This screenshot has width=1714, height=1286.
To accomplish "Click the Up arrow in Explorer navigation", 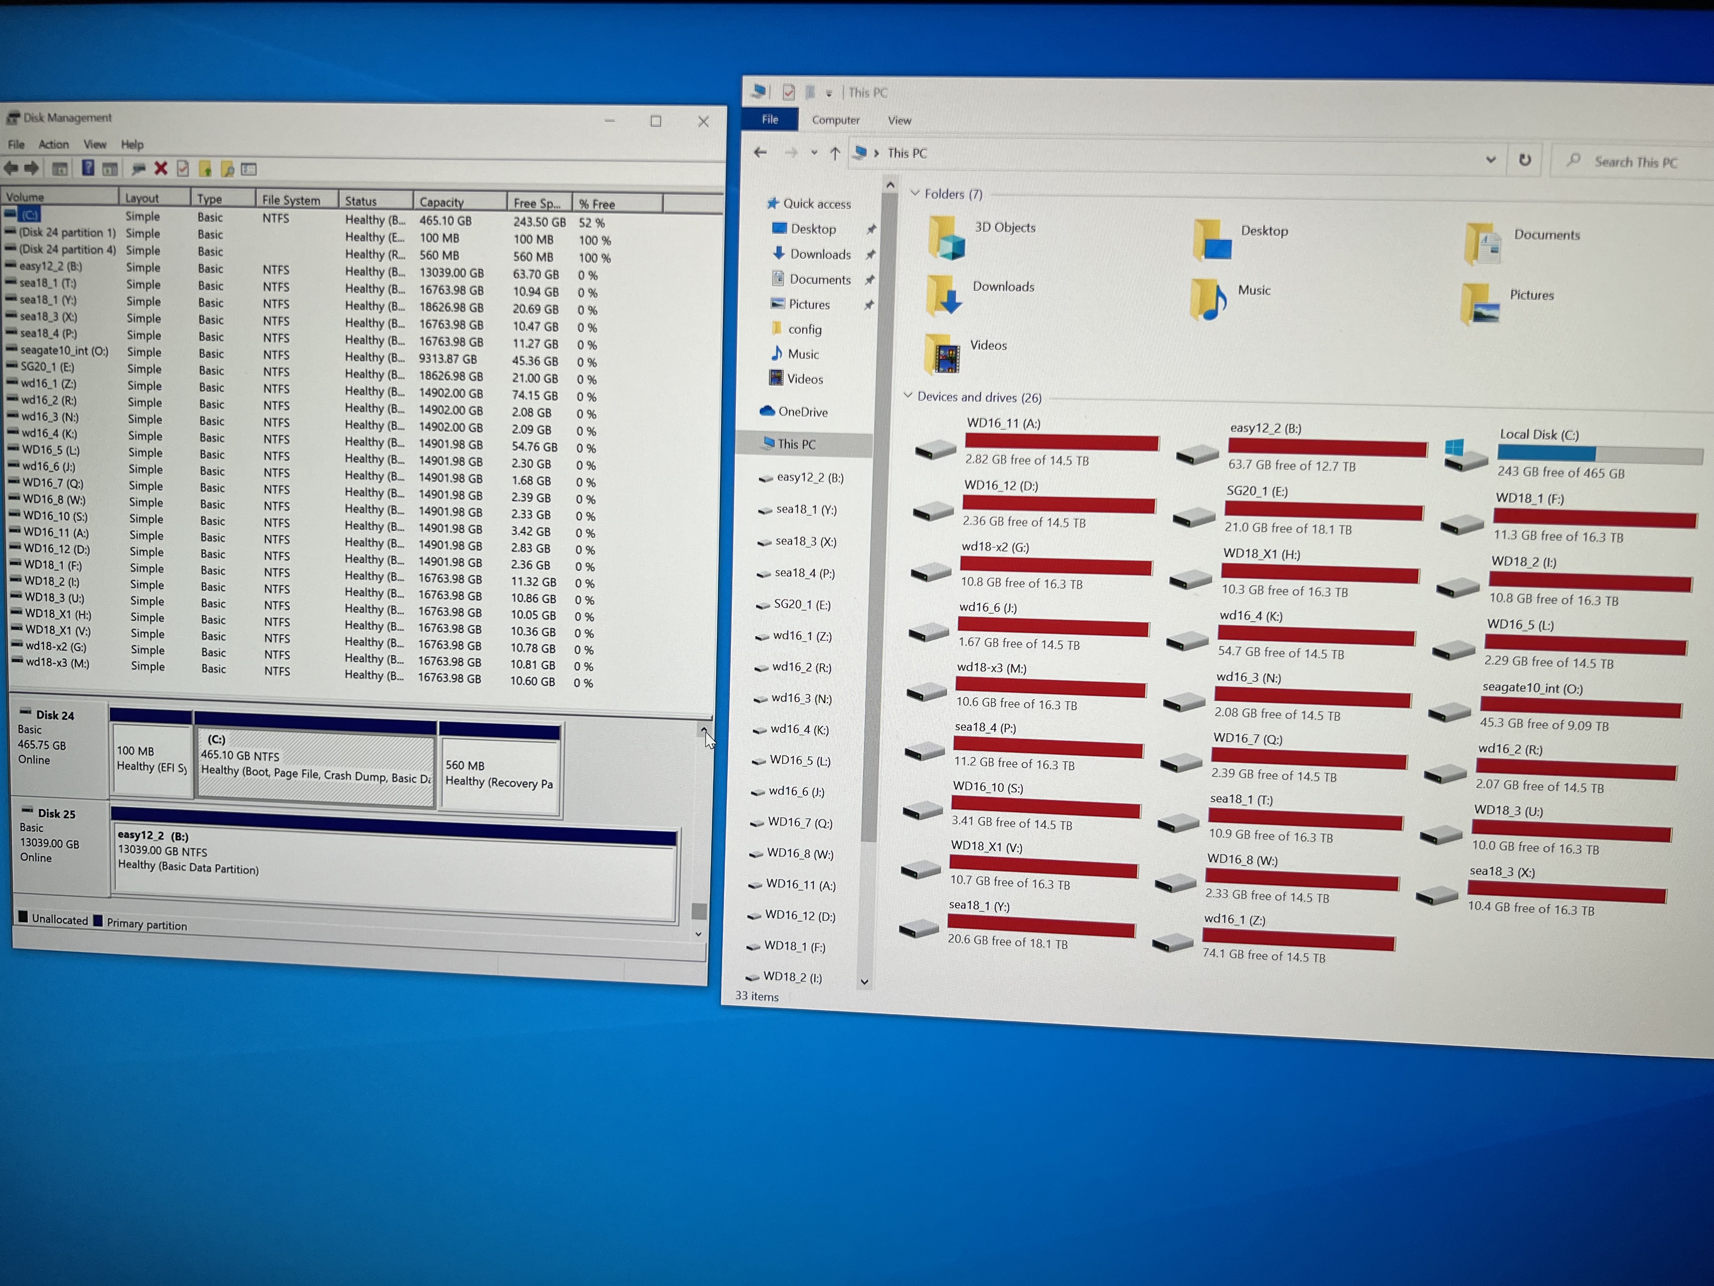I will pyautogui.click(x=834, y=154).
